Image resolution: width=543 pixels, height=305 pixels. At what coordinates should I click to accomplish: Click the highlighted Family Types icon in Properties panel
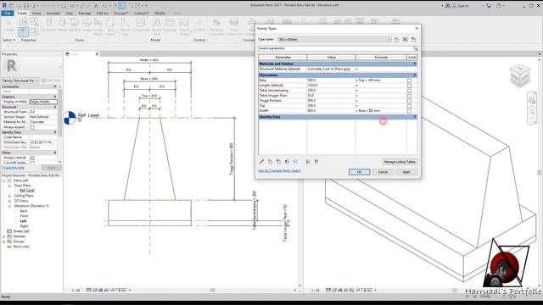[x=23, y=32]
